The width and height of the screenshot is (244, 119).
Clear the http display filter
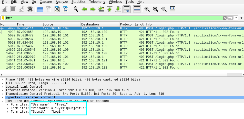click(x=225, y=18)
